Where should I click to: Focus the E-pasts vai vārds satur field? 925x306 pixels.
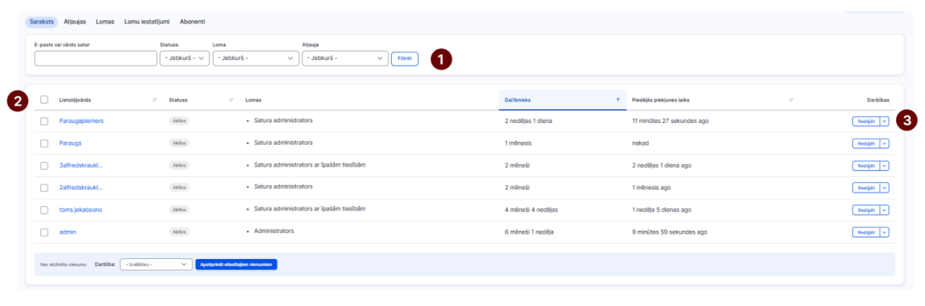point(96,58)
